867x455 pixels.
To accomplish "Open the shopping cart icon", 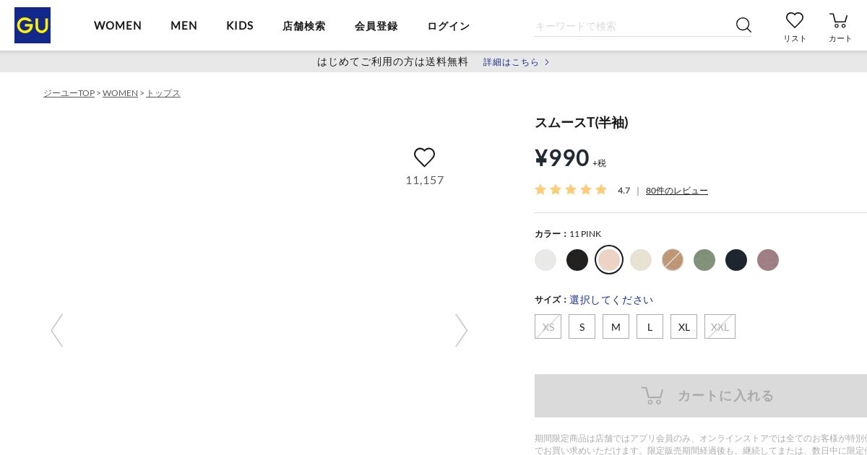I will (839, 21).
